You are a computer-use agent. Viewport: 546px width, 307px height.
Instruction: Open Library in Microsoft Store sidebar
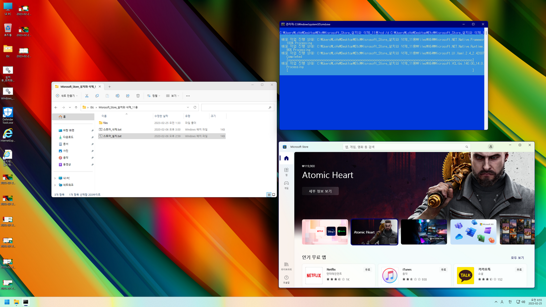tap(286, 266)
